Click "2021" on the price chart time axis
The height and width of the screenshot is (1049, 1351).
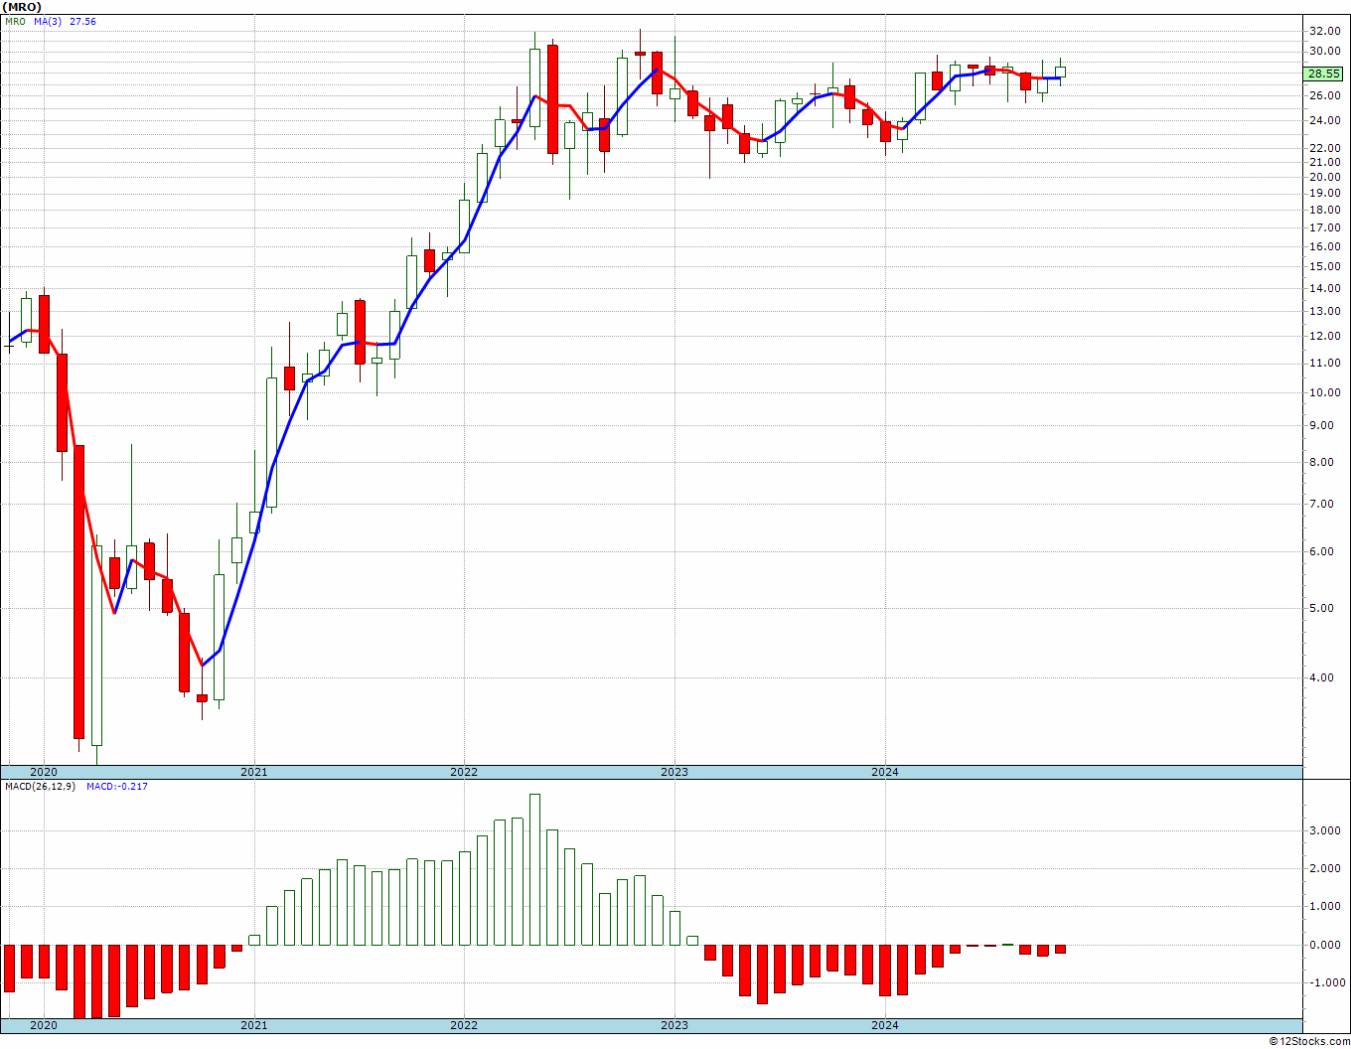point(254,772)
